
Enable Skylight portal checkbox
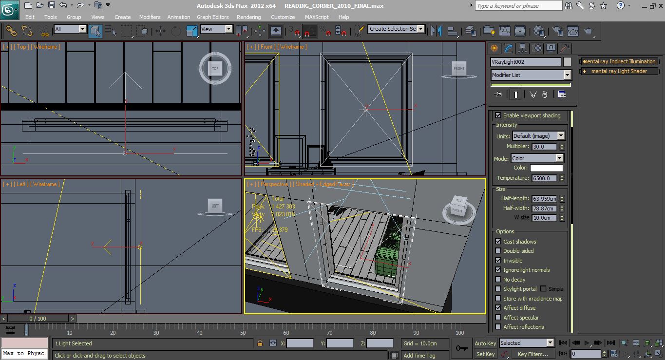(498, 289)
